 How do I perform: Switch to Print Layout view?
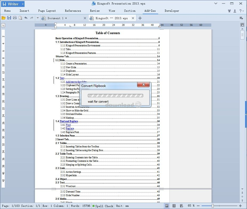coord(167,206)
